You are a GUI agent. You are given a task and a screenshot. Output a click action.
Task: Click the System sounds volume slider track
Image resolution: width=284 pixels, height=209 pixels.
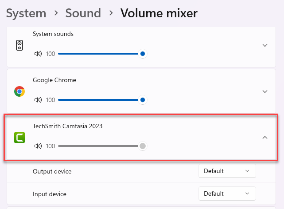click(x=97, y=54)
